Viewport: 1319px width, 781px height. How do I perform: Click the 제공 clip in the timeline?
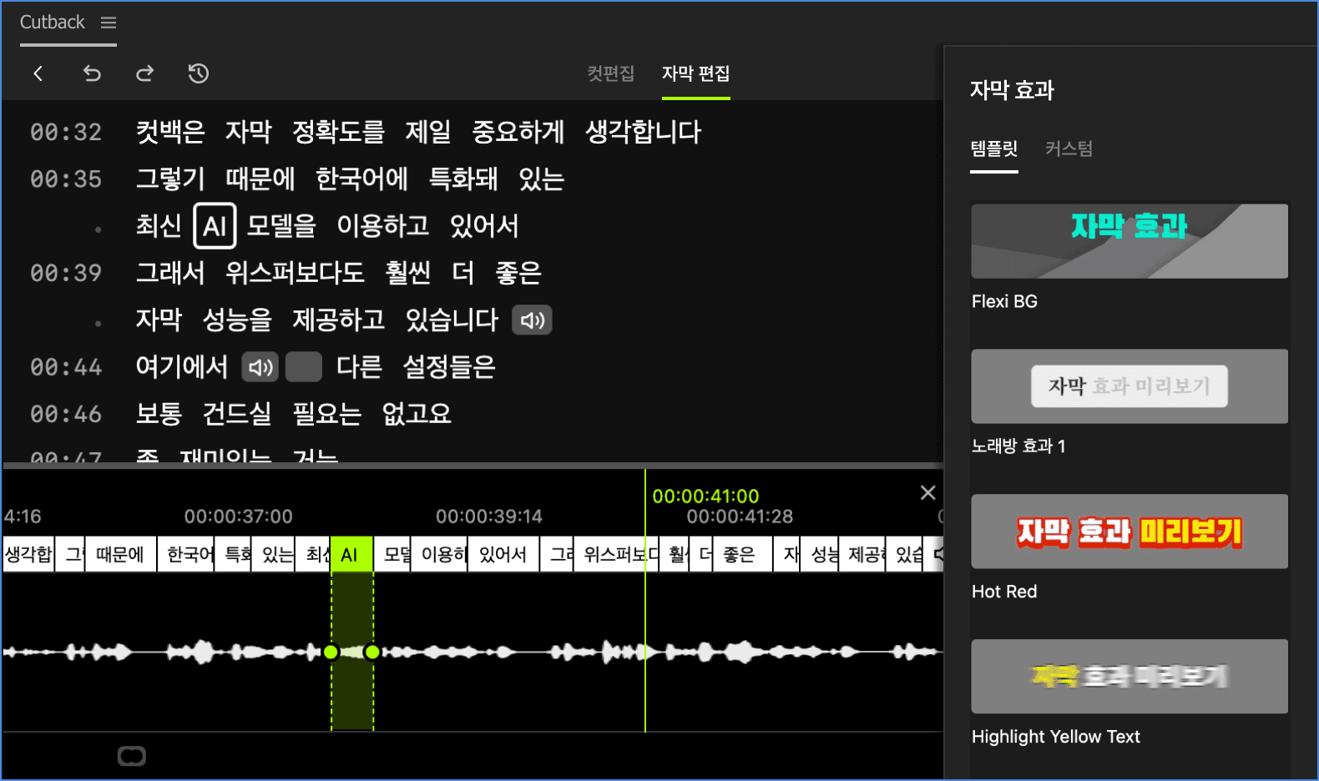point(862,555)
